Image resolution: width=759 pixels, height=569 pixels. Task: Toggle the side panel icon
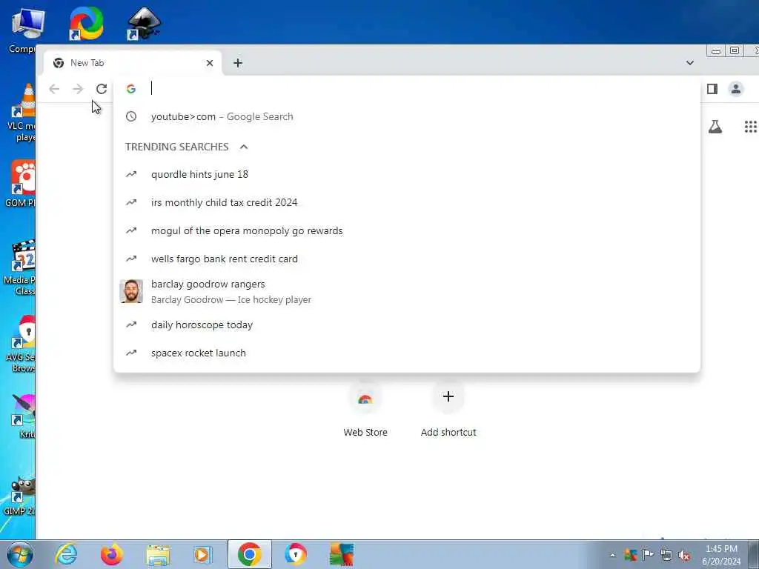click(x=712, y=89)
